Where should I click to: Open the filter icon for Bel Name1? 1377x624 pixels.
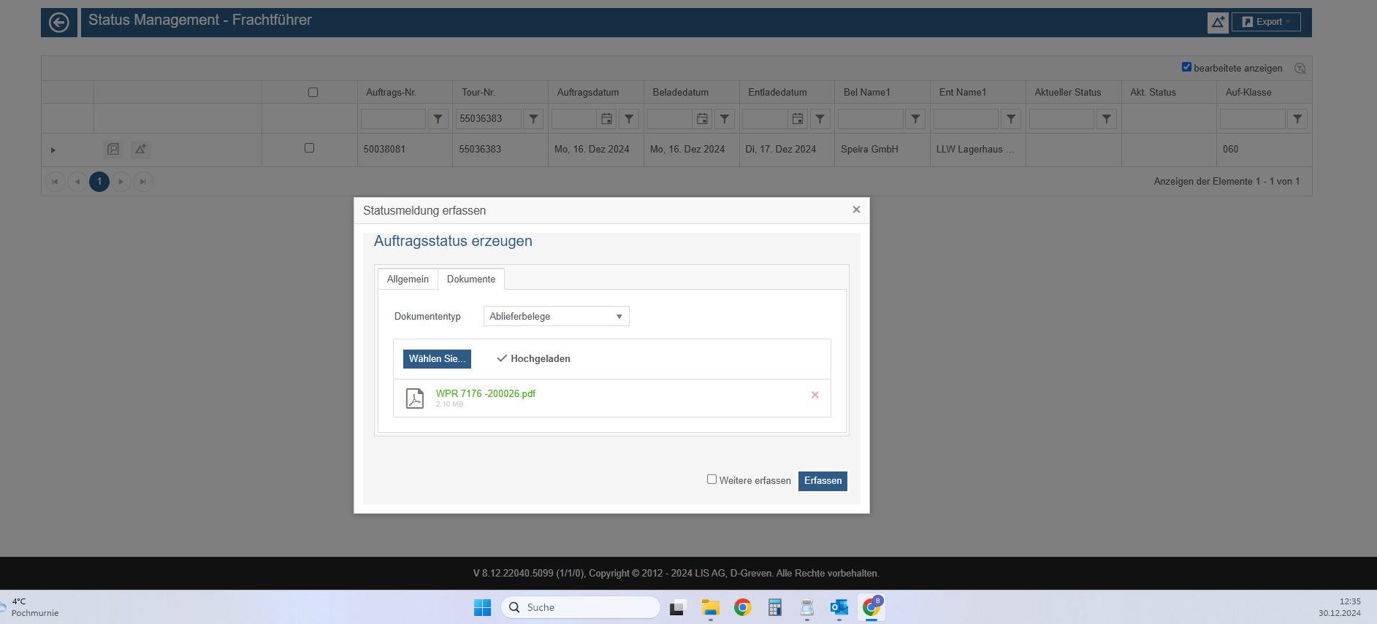[x=915, y=119]
